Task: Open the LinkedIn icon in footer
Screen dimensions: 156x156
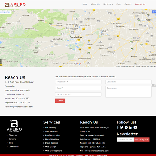Action: [131, 127]
